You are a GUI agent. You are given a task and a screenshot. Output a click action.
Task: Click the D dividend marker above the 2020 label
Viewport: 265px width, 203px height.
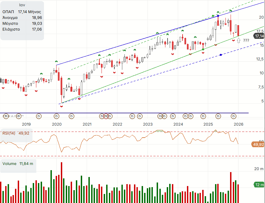[57, 116]
